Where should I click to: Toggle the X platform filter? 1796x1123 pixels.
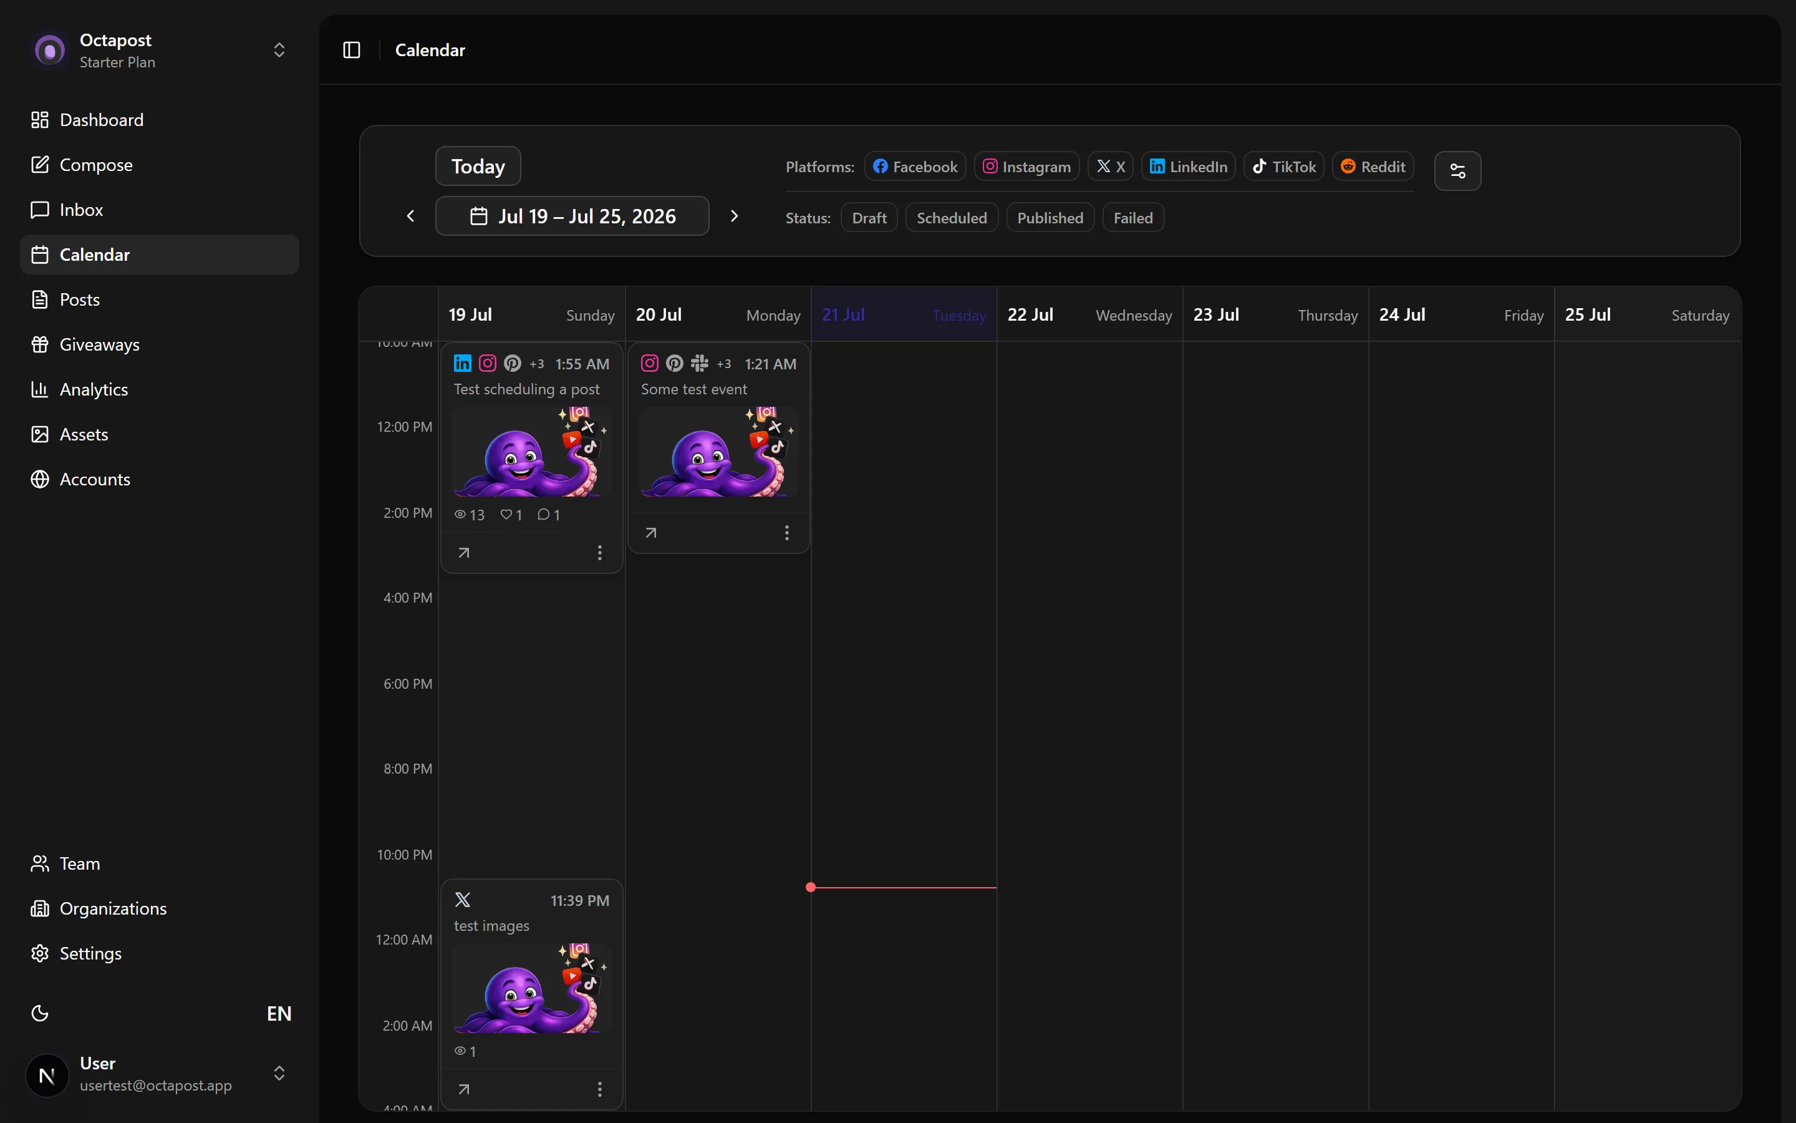(1110, 167)
